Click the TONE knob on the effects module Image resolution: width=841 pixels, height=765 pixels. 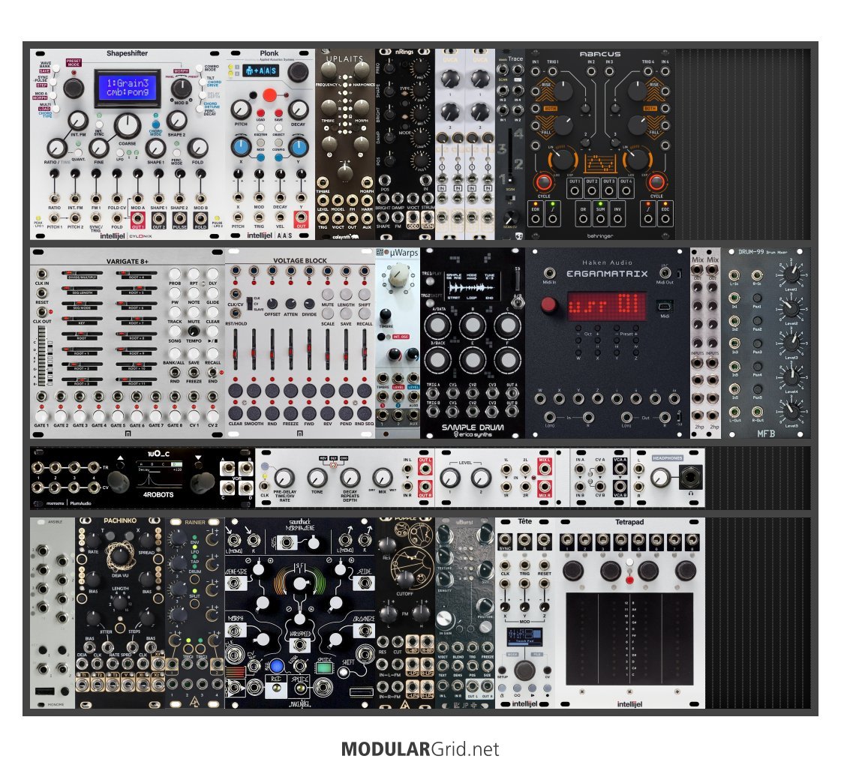click(x=317, y=476)
